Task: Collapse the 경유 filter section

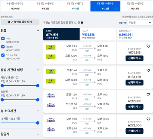Action: 38,31
